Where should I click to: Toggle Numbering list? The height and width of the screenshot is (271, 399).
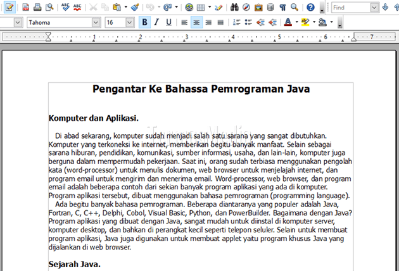(x=236, y=22)
